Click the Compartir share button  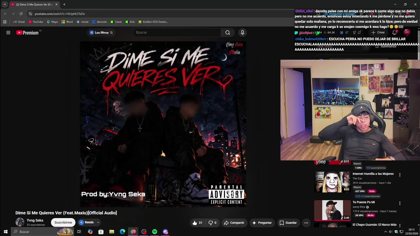(x=234, y=223)
